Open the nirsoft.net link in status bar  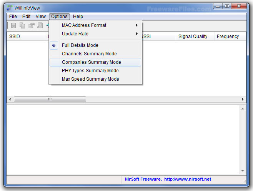pos(188,179)
